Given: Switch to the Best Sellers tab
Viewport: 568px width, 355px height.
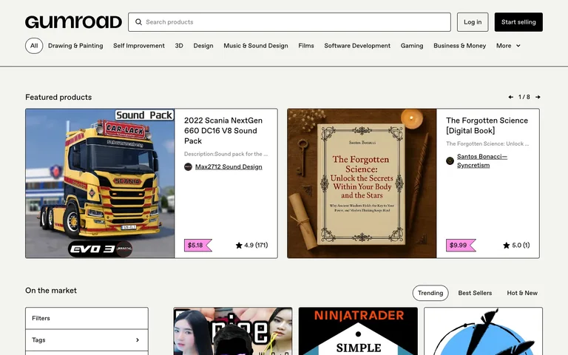Looking at the screenshot, I should (x=475, y=293).
